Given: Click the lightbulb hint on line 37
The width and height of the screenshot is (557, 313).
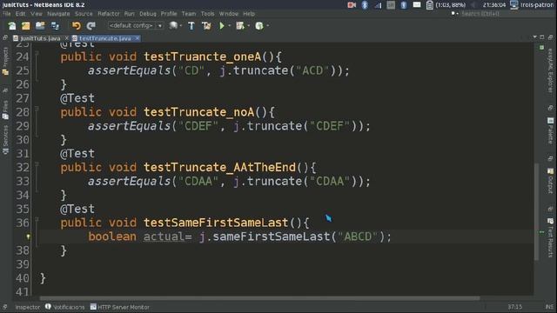Looking at the screenshot, I should coord(28,236).
